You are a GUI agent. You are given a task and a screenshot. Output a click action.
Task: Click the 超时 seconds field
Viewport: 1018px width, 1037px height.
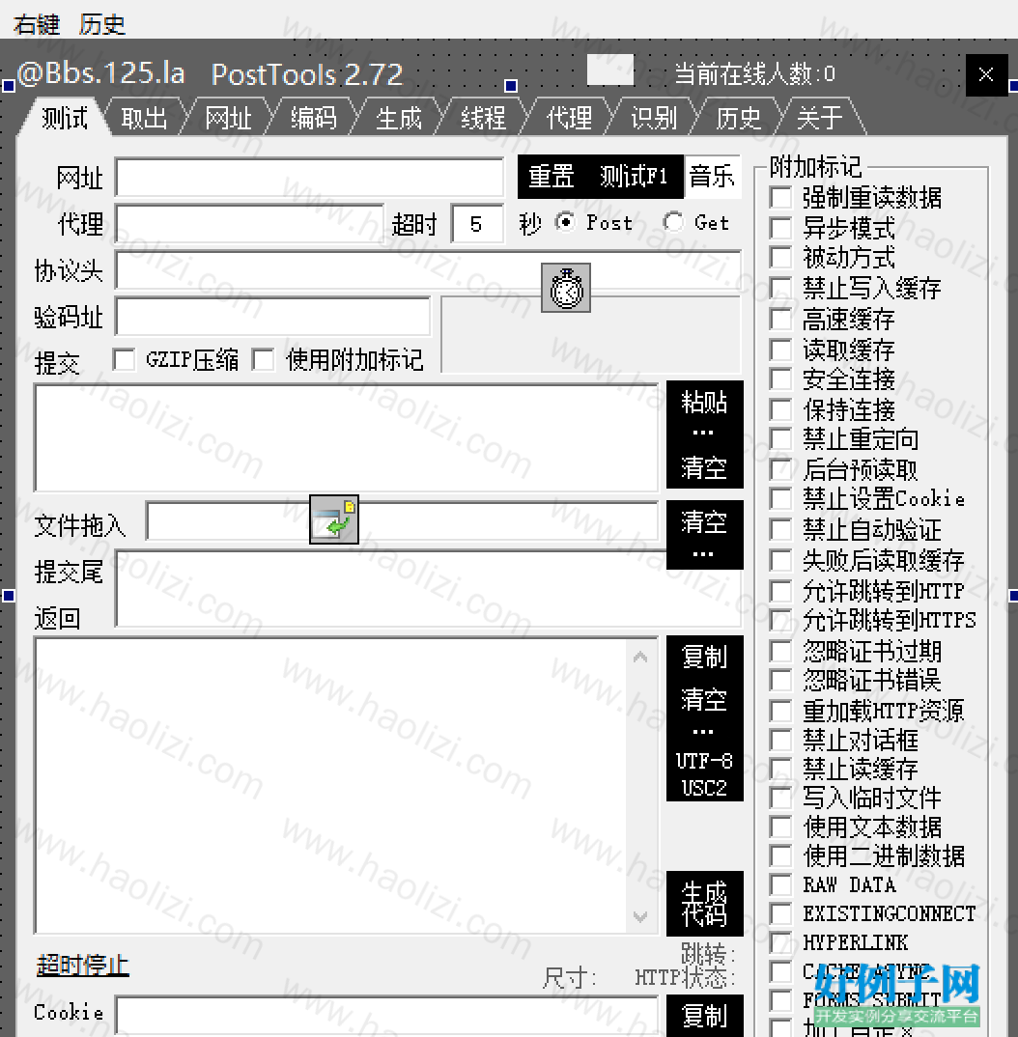[x=477, y=224]
